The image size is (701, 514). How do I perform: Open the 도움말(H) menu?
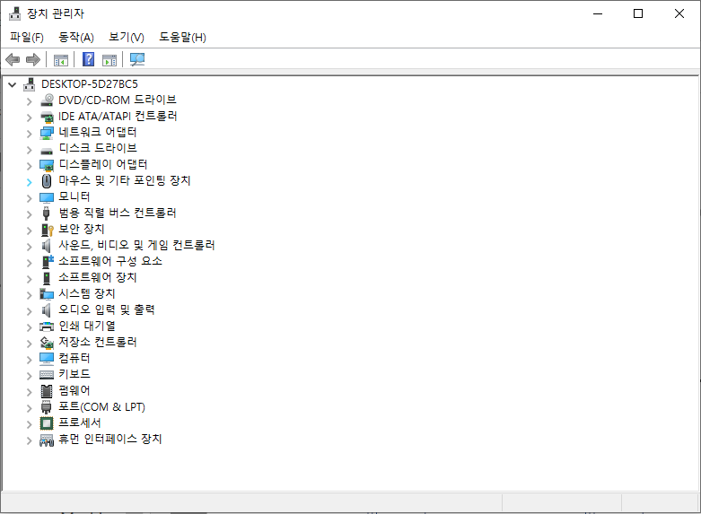(182, 37)
